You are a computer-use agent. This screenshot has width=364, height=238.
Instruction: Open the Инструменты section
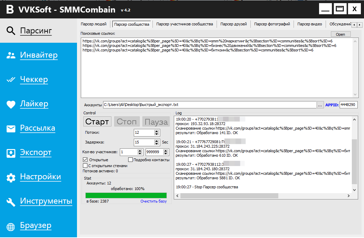[46, 201]
